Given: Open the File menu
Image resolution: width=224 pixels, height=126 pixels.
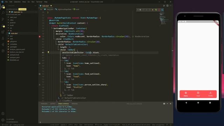Looking at the screenshot, I should pos(6,2).
